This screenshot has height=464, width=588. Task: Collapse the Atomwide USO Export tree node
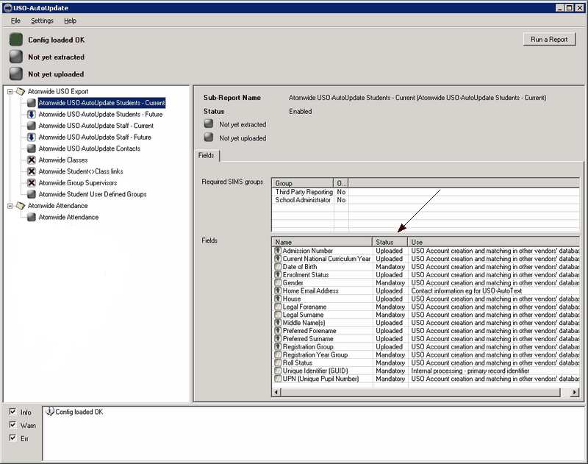[x=10, y=91]
